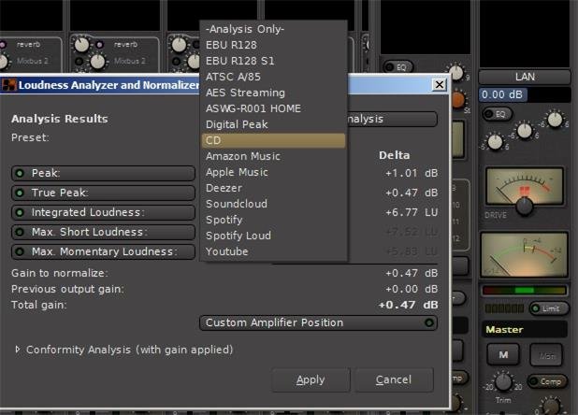This screenshot has width=578, height=415.
Task: Toggle the True Peak constraint
Action: [x=103, y=193]
